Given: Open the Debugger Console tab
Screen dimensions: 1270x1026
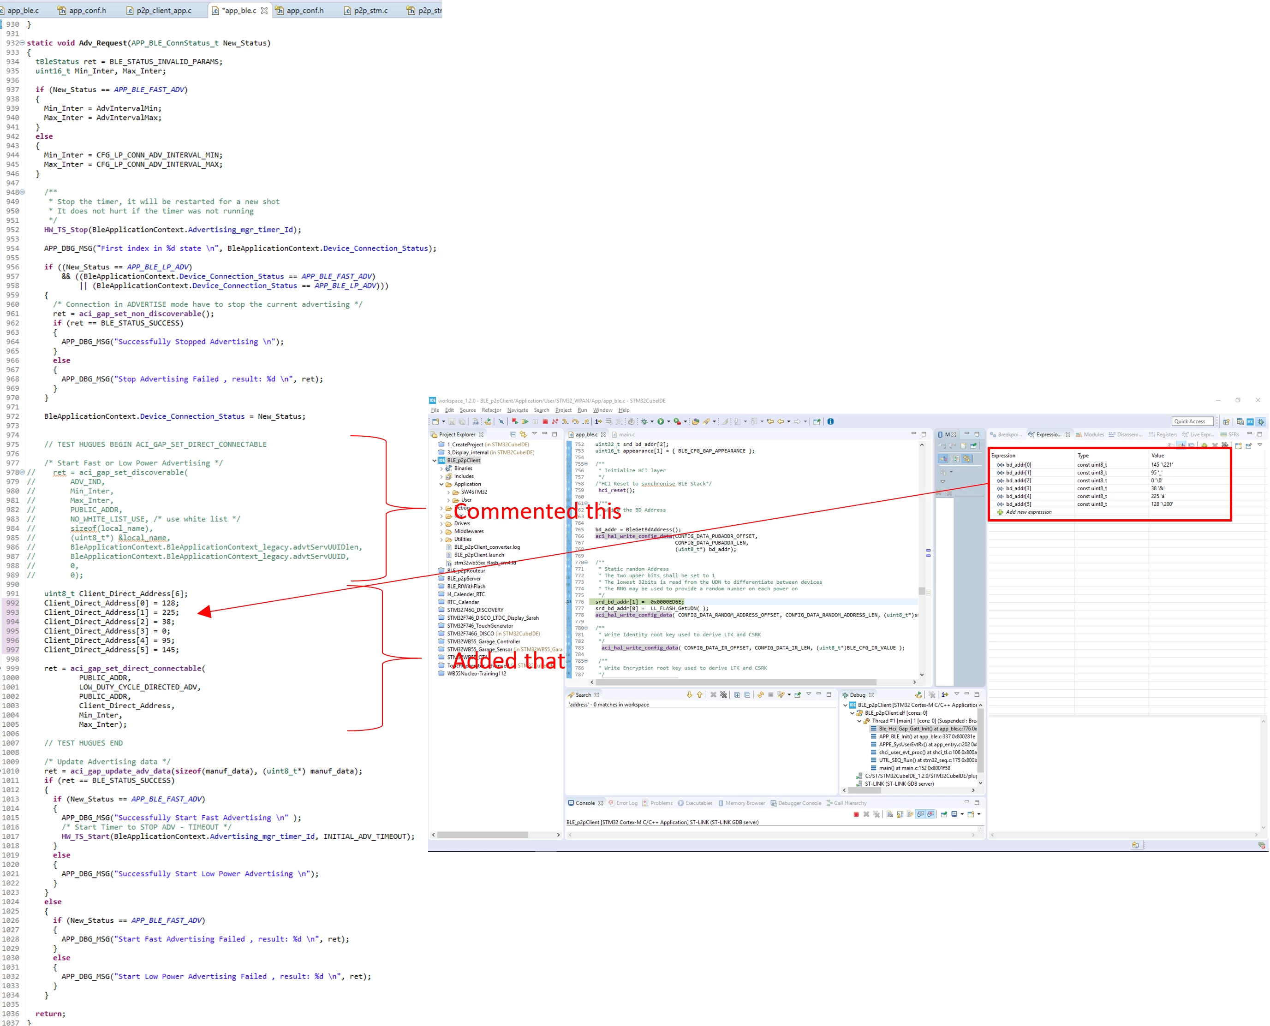Looking at the screenshot, I should coord(796,803).
